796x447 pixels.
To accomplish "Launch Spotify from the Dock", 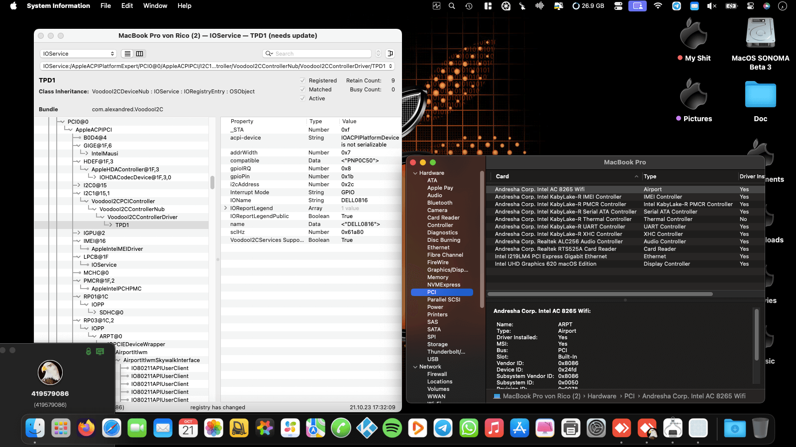I will coord(392,428).
